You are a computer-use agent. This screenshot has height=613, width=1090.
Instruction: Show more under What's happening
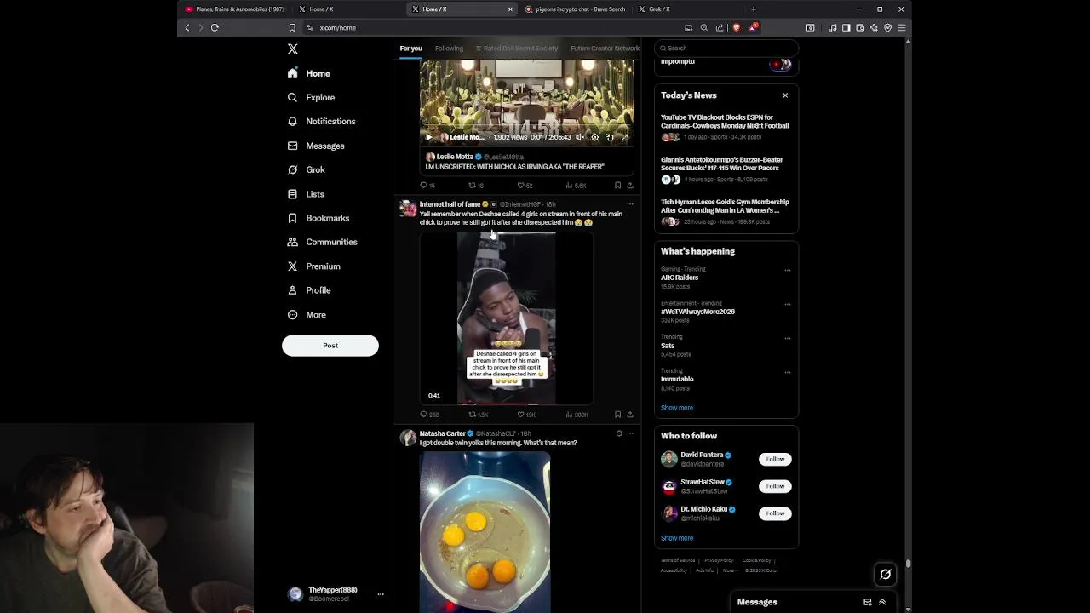[677, 408]
